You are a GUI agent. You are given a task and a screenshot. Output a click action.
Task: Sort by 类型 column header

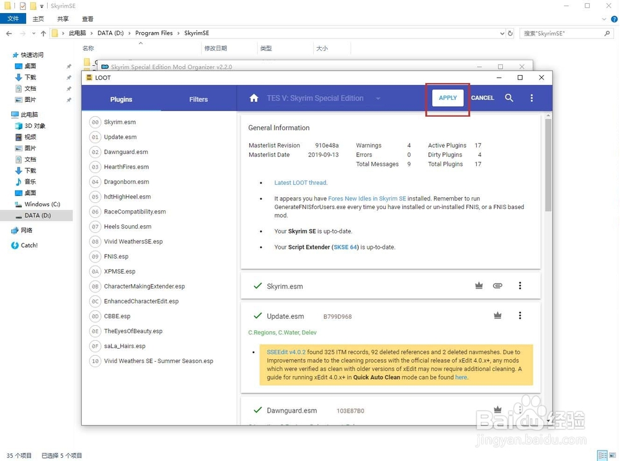tap(266, 48)
